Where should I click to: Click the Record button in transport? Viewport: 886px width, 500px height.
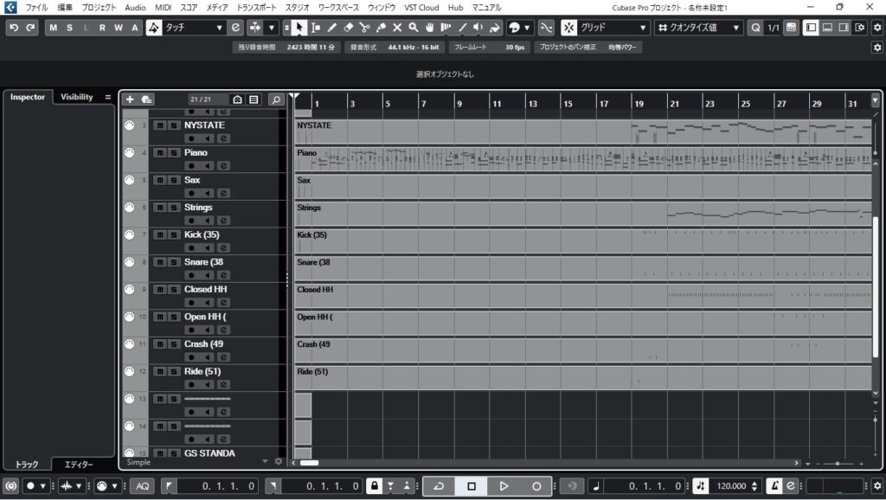coord(536,486)
